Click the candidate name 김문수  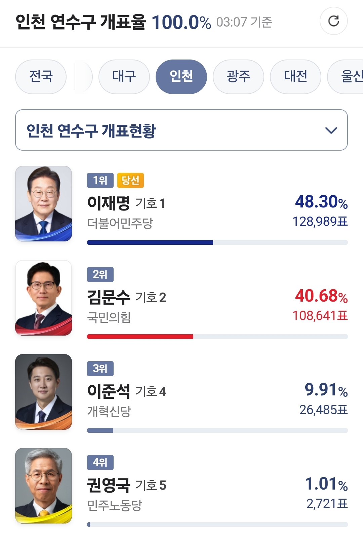(108, 297)
